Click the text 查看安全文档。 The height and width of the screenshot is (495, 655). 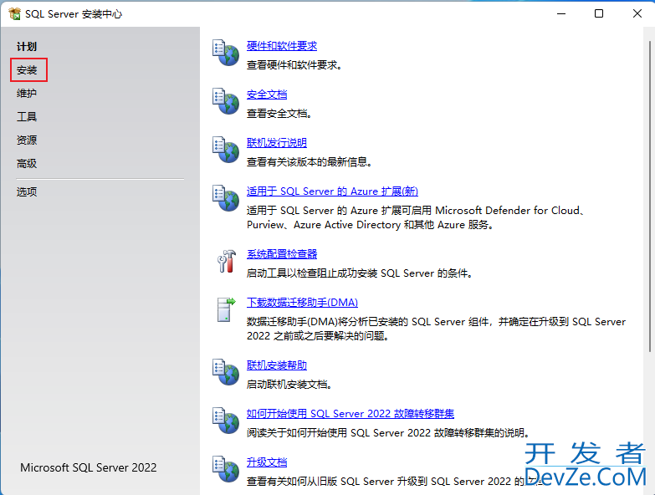(x=279, y=114)
